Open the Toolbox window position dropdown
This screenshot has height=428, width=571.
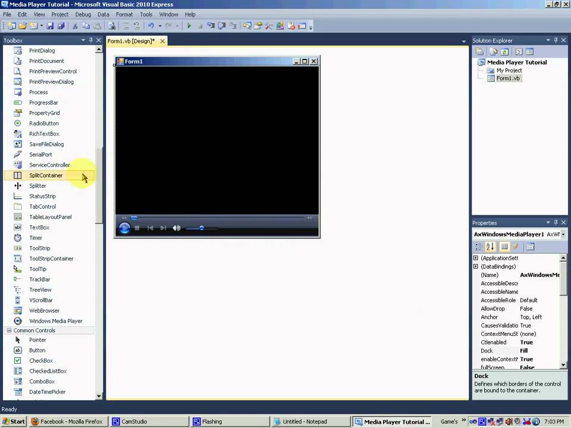pyautogui.click(x=83, y=40)
